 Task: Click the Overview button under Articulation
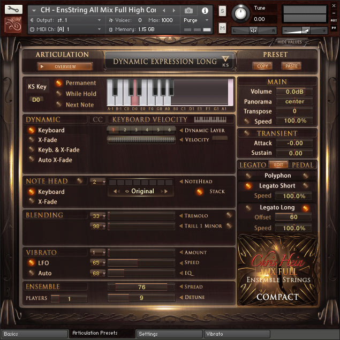coord(65,66)
